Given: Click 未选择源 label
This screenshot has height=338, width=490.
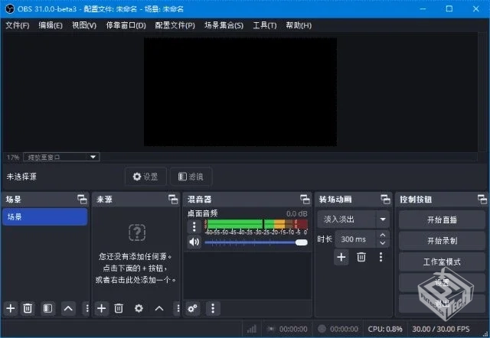Looking at the screenshot, I should coord(21,177).
